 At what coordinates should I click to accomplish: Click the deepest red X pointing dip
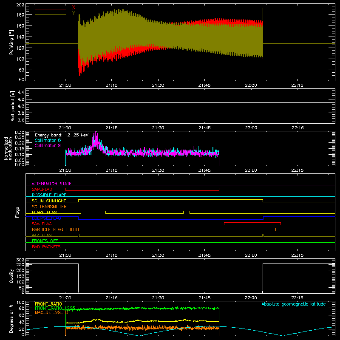click(x=80, y=74)
